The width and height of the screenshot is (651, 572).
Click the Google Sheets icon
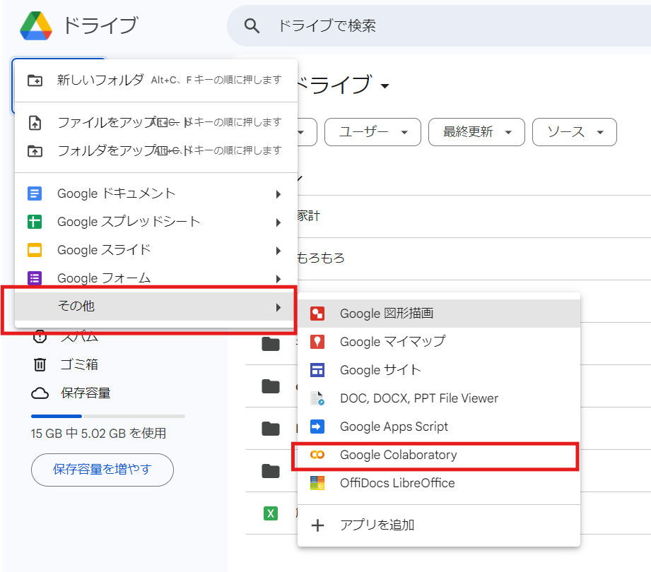click(35, 222)
